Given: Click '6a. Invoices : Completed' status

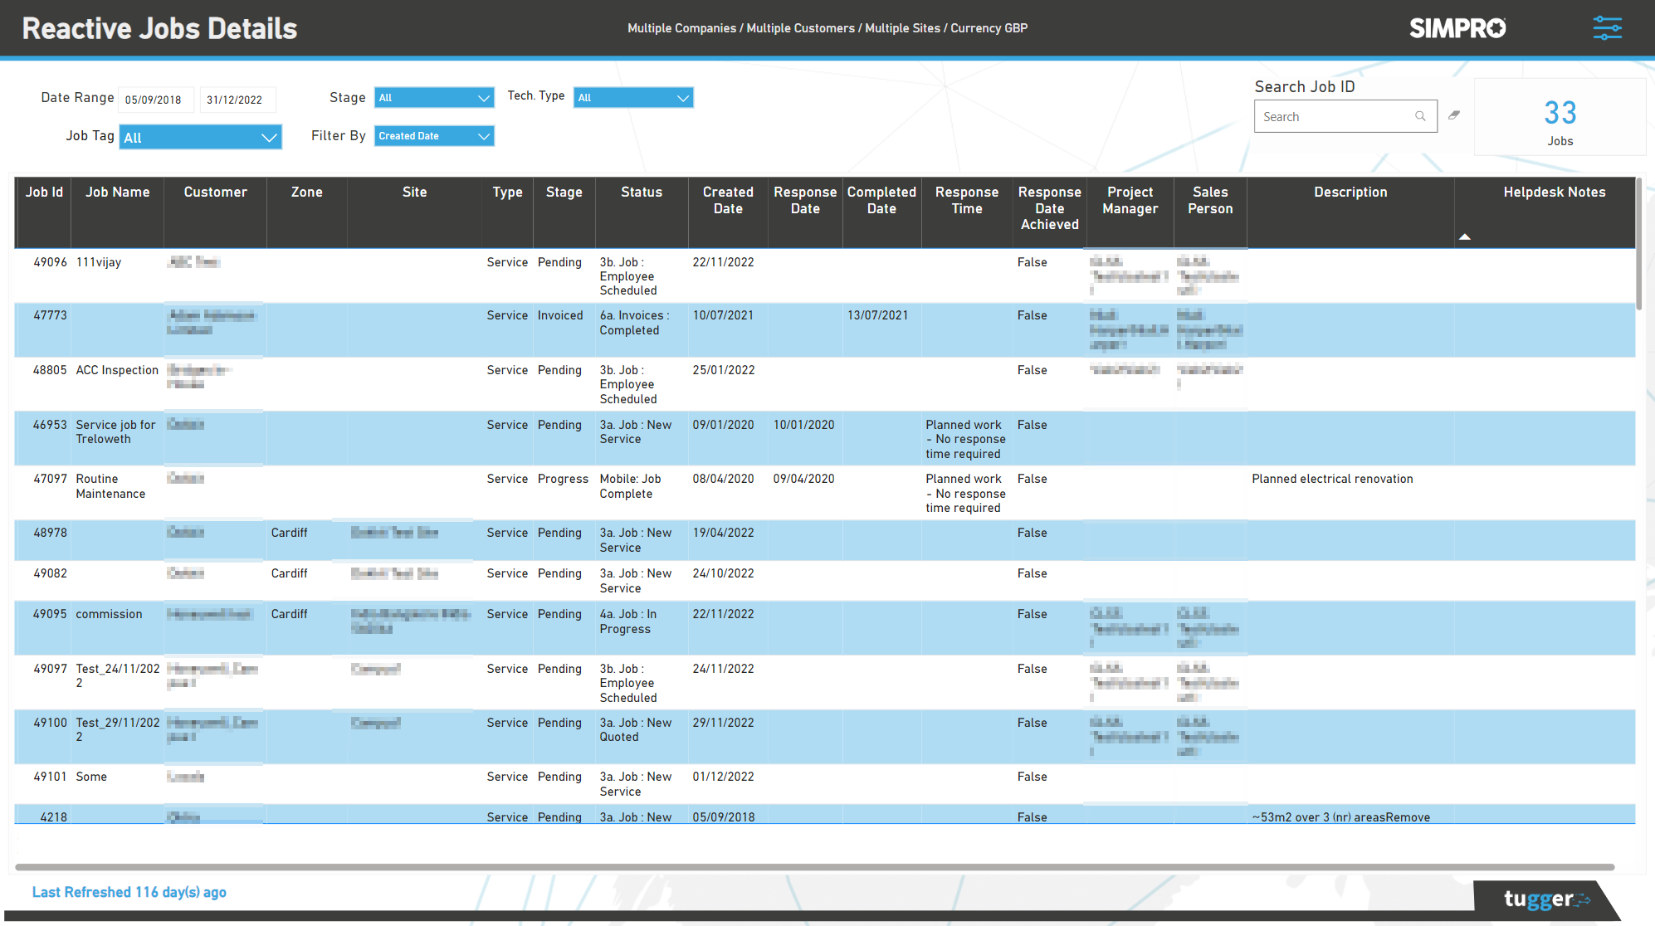Looking at the screenshot, I should click(635, 323).
